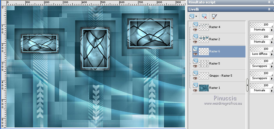Viewport: 274px width, 129px height.
Task: Click the Gruppo - Raster 5 opacity slider
Action: click(x=261, y=74)
